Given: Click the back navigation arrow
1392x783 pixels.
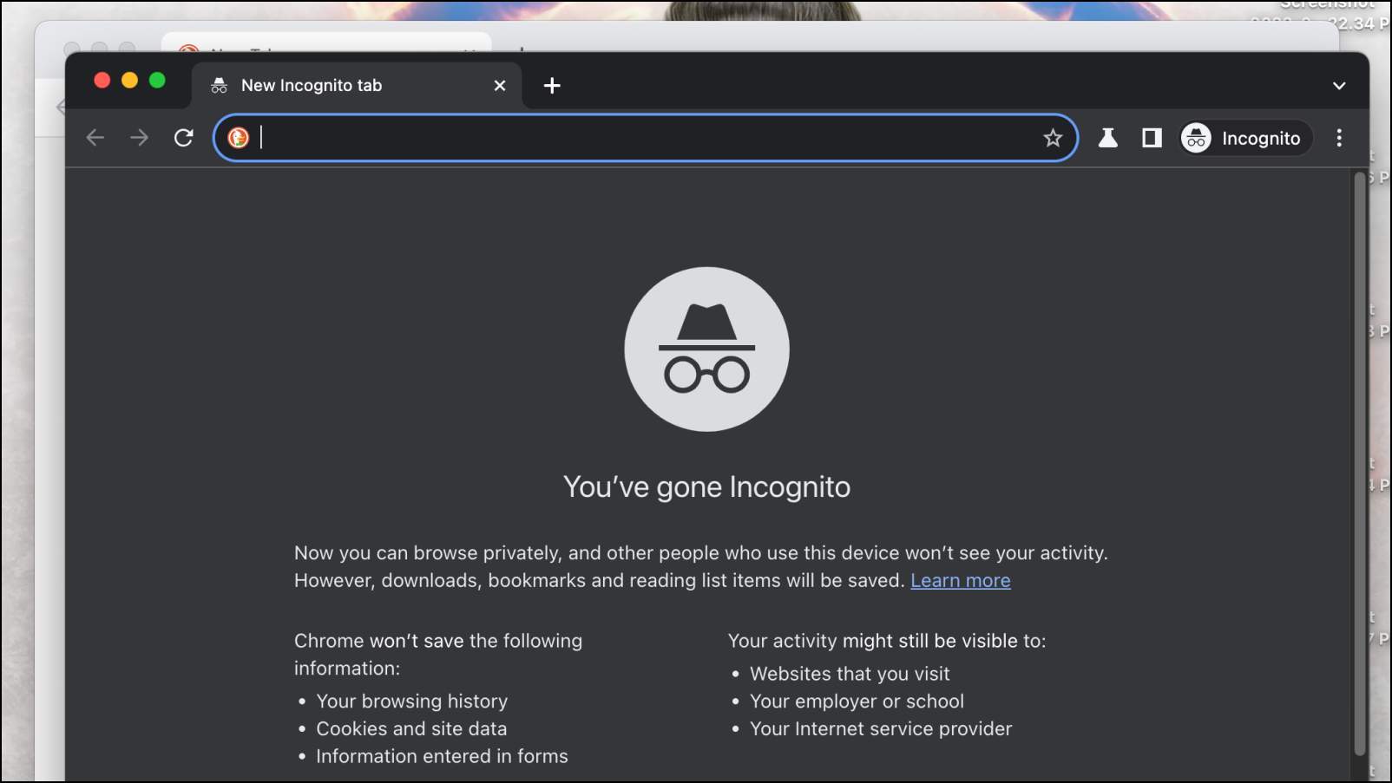Looking at the screenshot, I should coord(95,138).
